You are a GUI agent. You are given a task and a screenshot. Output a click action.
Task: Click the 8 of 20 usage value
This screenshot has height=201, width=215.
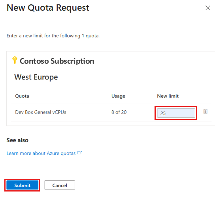pos(119,112)
